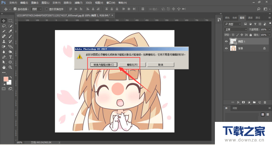Select the Horizontal Type tool
Image resolution: width=272 pixels, height=145 pixels.
(x=10, y=57)
